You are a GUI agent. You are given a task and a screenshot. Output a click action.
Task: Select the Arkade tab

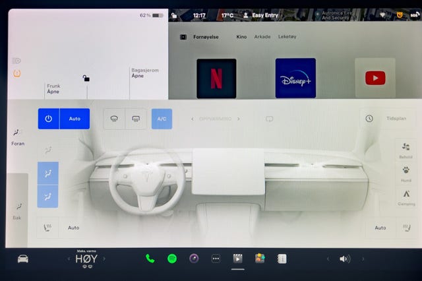[x=262, y=36]
